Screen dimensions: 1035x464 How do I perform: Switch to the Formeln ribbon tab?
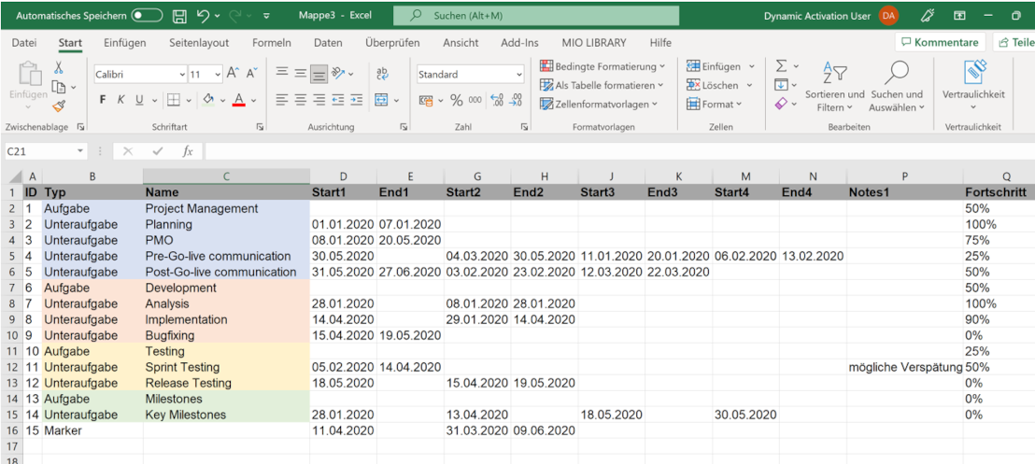pos(272,43)
